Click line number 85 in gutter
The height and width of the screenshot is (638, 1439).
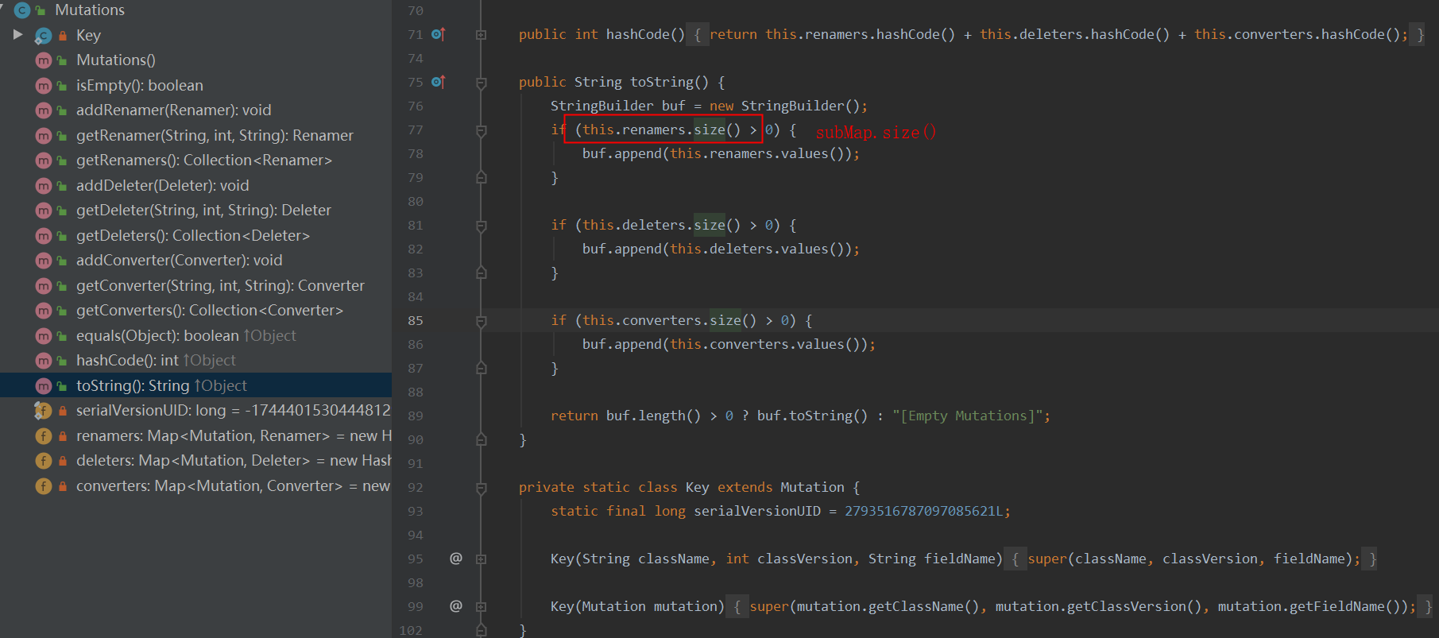(x=416, y=321)
